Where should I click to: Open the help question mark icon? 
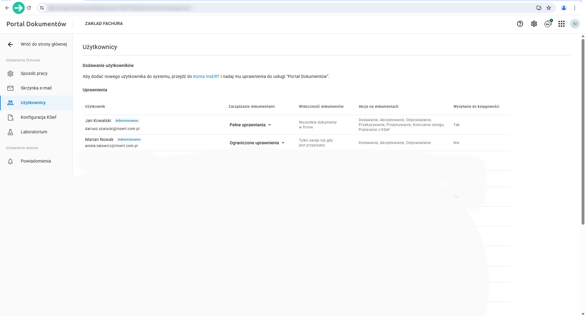click(520, 24)
